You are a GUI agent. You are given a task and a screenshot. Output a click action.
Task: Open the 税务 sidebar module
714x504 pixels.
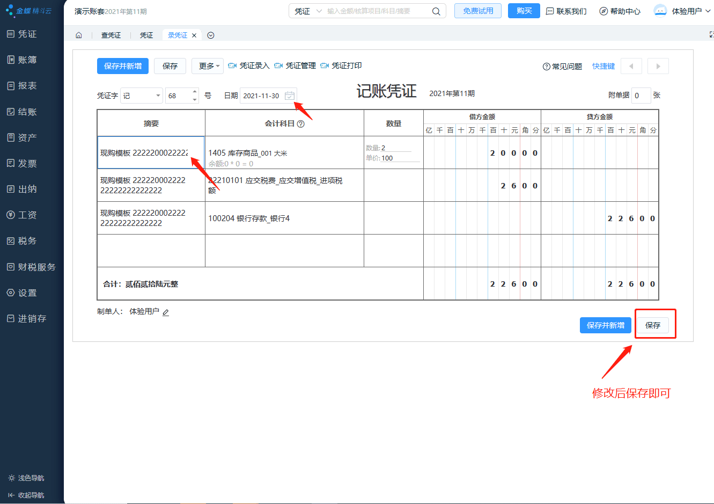click(22, 240)
